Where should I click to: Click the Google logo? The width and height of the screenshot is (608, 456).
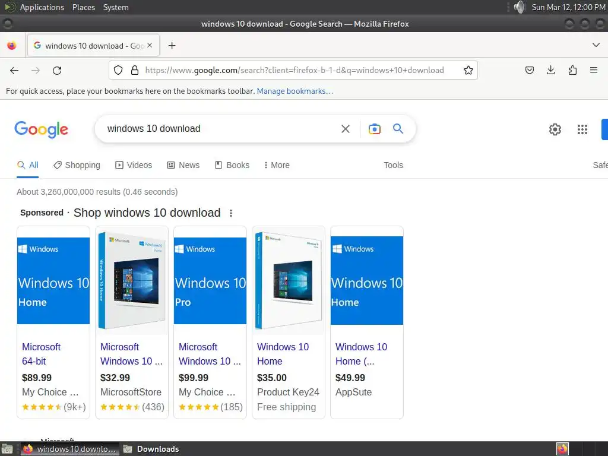(41, 129)
